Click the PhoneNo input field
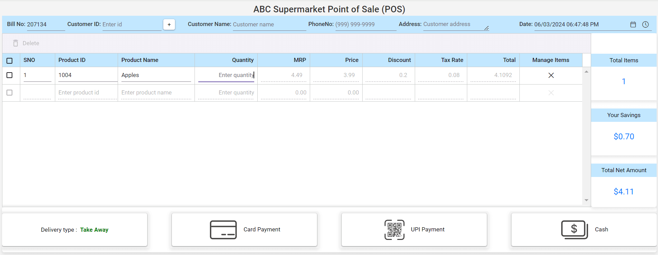The height and width of the screenshot is (255, 658). click(x=365, y=24)
